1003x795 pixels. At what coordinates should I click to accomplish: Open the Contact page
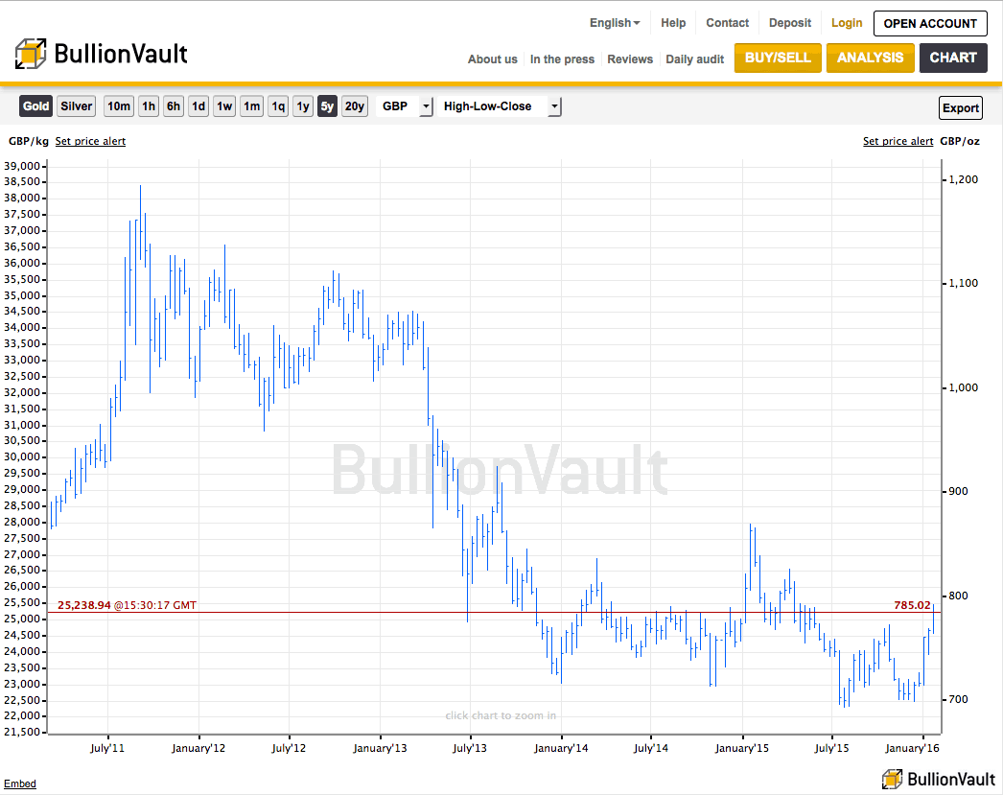coord(727,23)
